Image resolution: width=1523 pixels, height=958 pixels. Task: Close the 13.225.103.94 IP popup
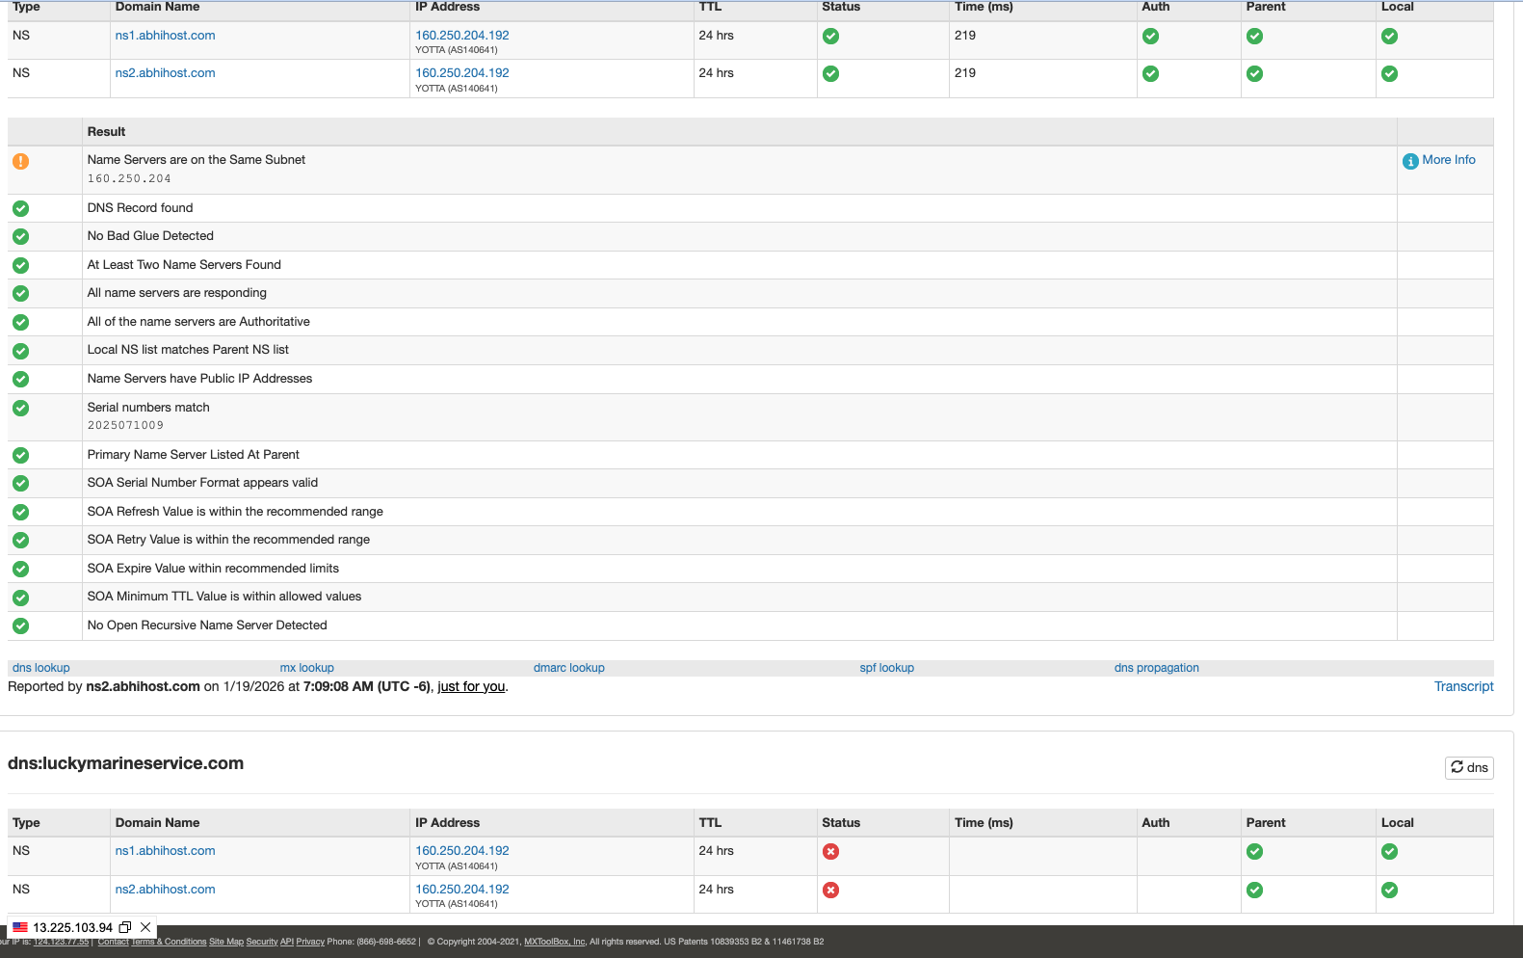pyautogui.click(x=145, y=927)
